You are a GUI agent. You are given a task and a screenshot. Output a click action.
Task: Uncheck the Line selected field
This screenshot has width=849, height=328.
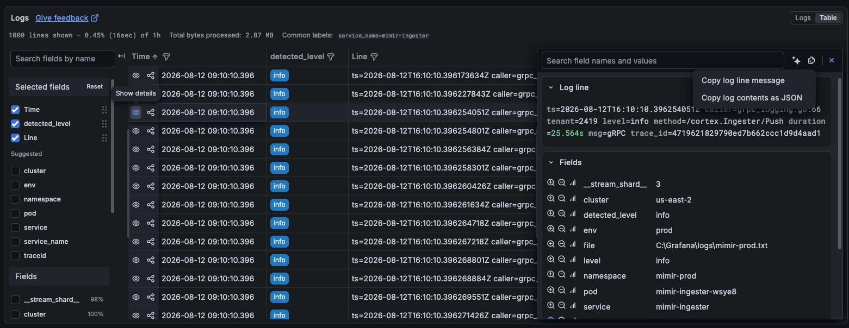tap(15, 138)
